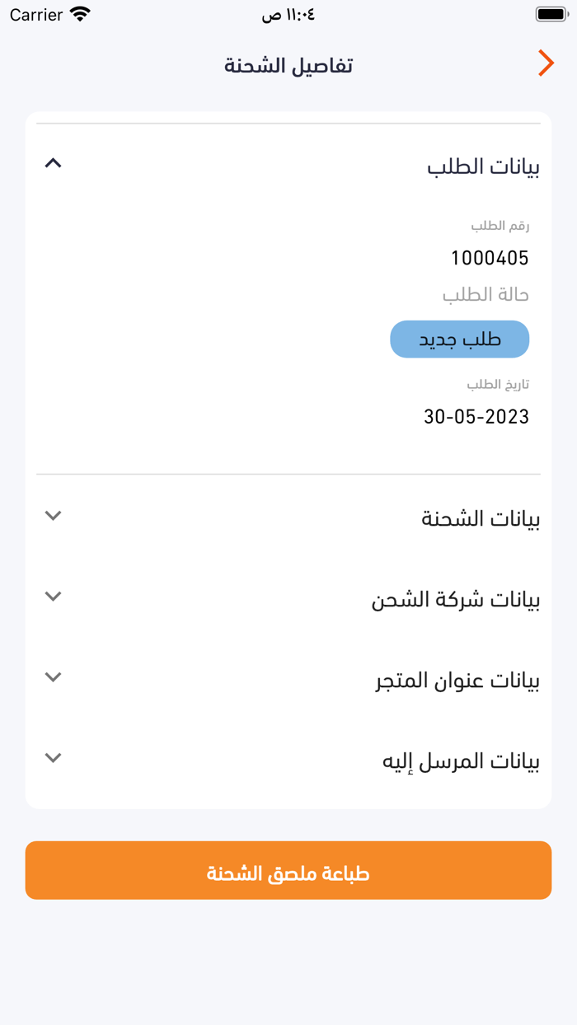Collapse the بيانات الطلب section
577x1025 pixels.
coord(53,162)
